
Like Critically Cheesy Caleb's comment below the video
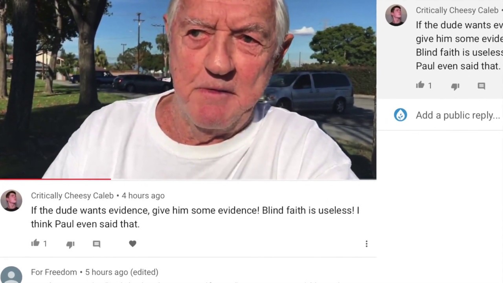tap(35, 243)
